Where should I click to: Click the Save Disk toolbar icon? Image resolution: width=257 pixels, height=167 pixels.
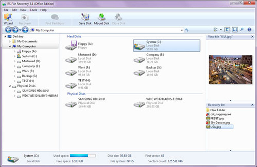pos(85,19)
